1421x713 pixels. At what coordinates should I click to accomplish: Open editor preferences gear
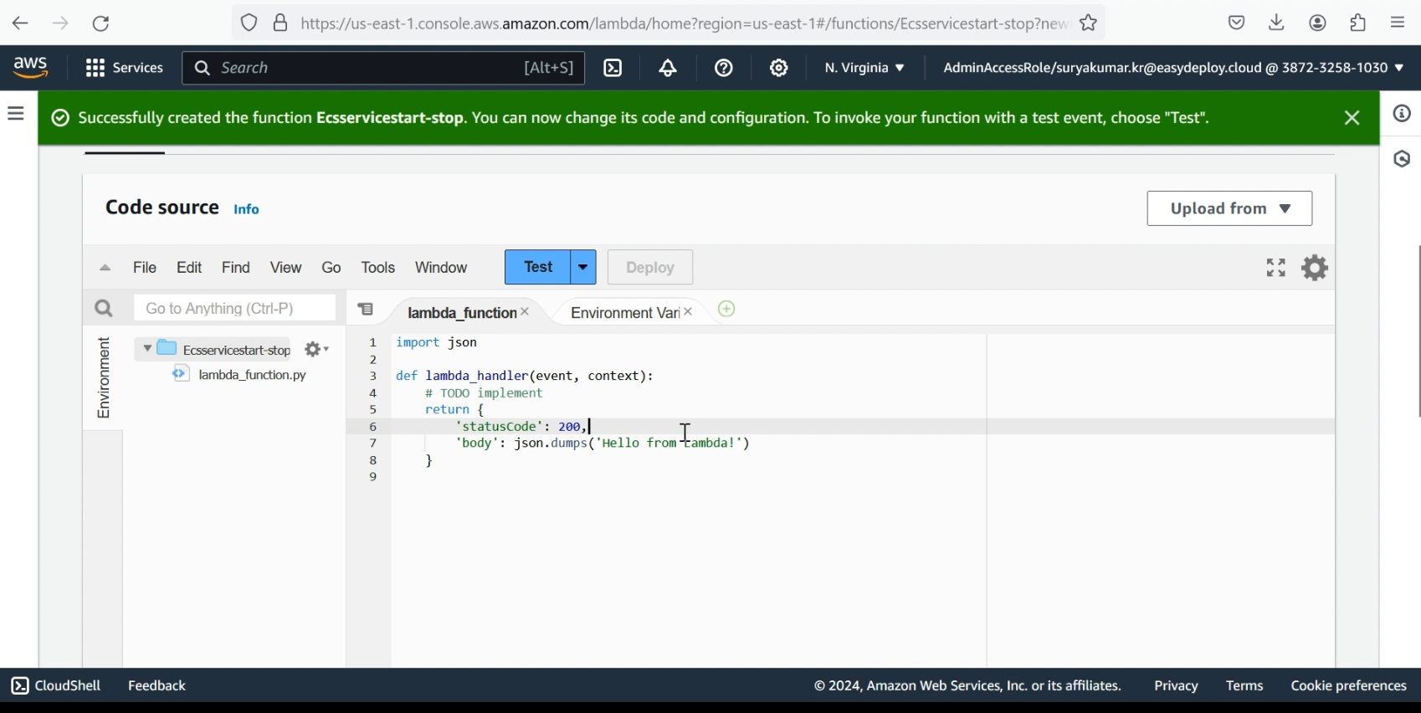click(1316, 269)
